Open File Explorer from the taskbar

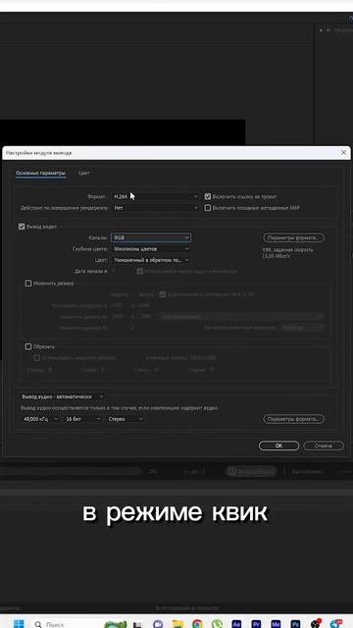coord(177,624)
